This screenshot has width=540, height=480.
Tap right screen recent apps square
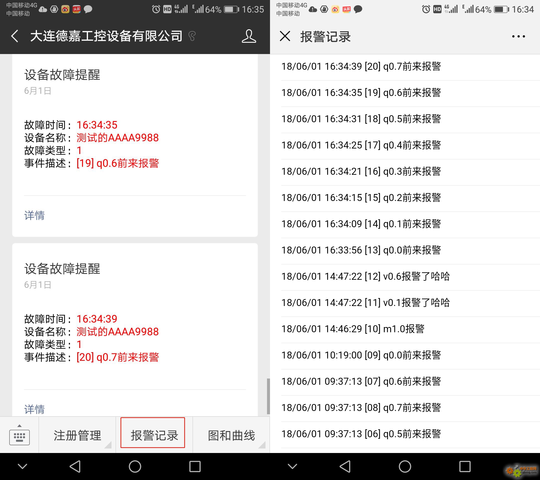(x=465, y=466)
